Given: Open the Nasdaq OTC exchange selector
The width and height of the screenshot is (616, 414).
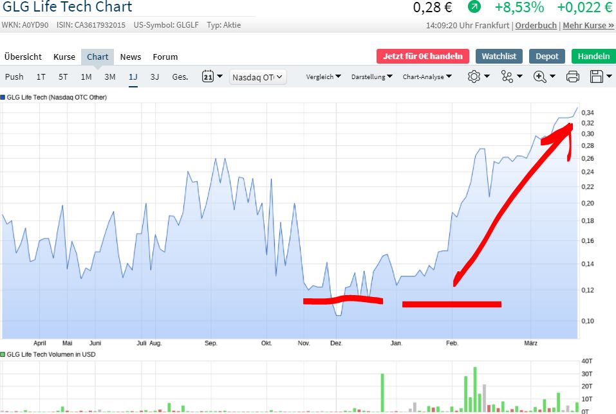Looking at the screenshot, I should click(257, 77).
